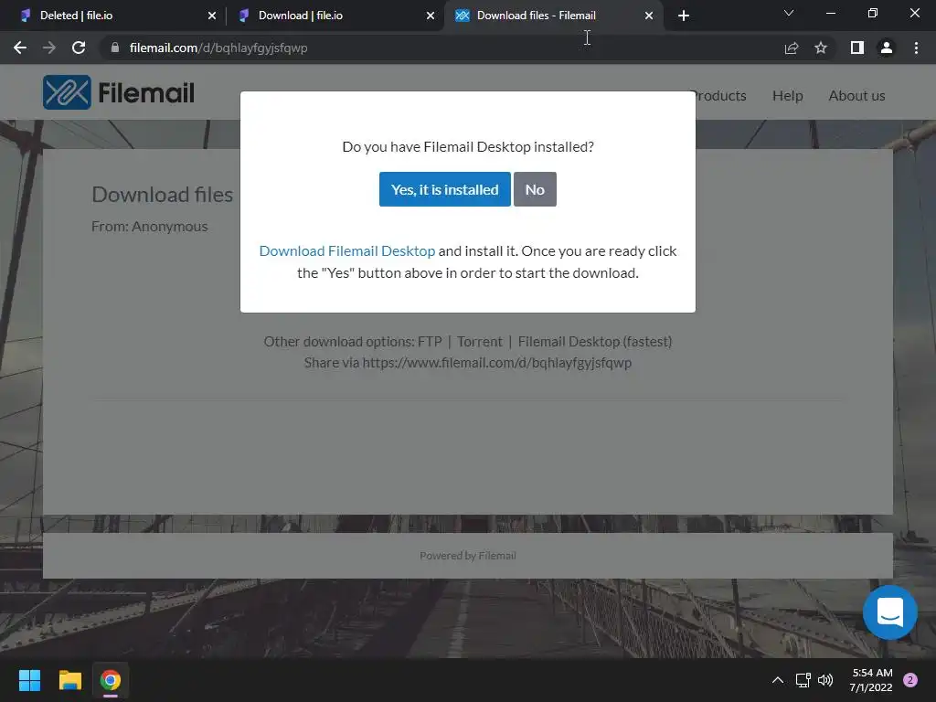
Task: Bookmark this page with the star
Action: coord(821,48)
